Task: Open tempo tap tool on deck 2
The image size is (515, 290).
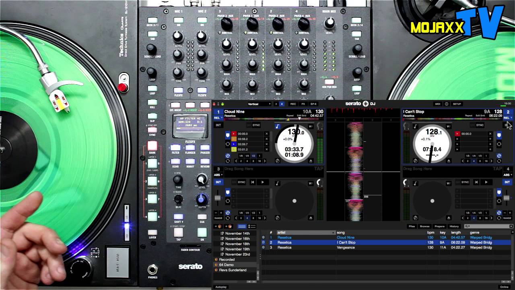Action: coord(416,161)
